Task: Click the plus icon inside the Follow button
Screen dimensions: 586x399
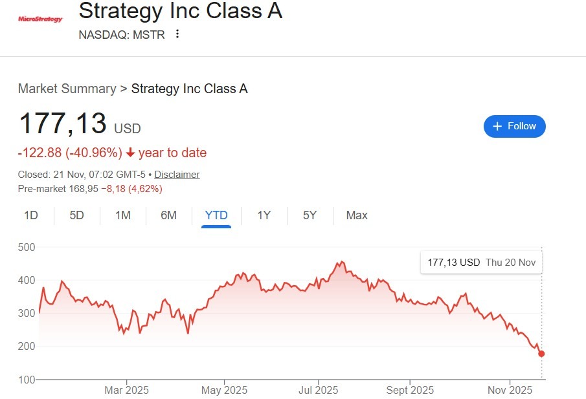Action: click(x=497, y=126)
